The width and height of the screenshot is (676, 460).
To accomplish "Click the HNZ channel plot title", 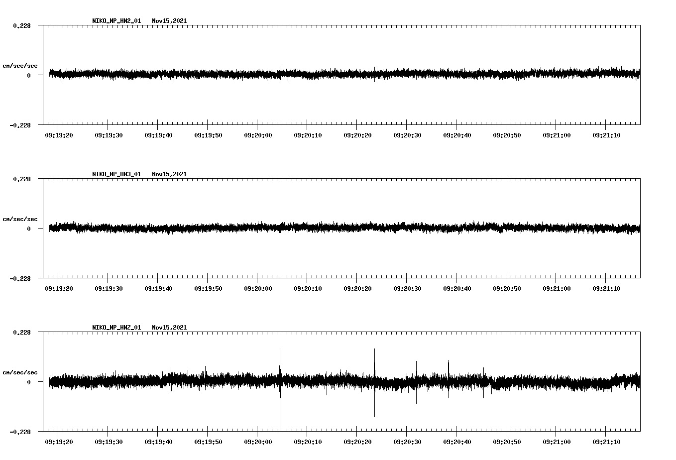I will click(x=139, y=328).
